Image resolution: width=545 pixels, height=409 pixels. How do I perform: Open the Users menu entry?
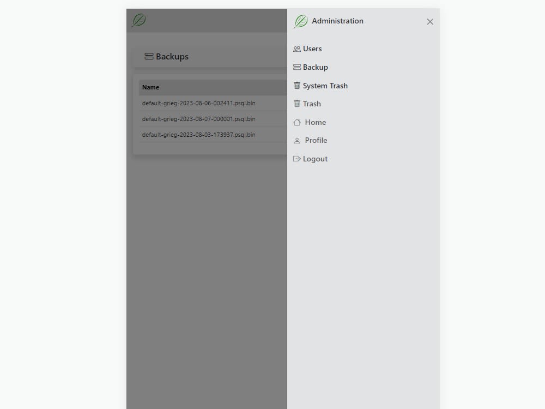pos(312,49)
